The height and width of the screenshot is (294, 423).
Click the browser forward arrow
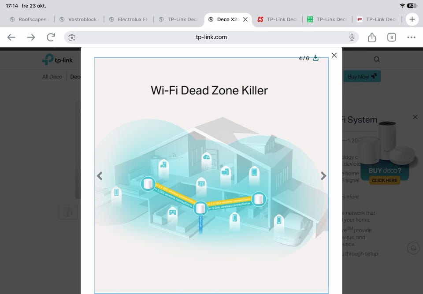coord(31,37)
